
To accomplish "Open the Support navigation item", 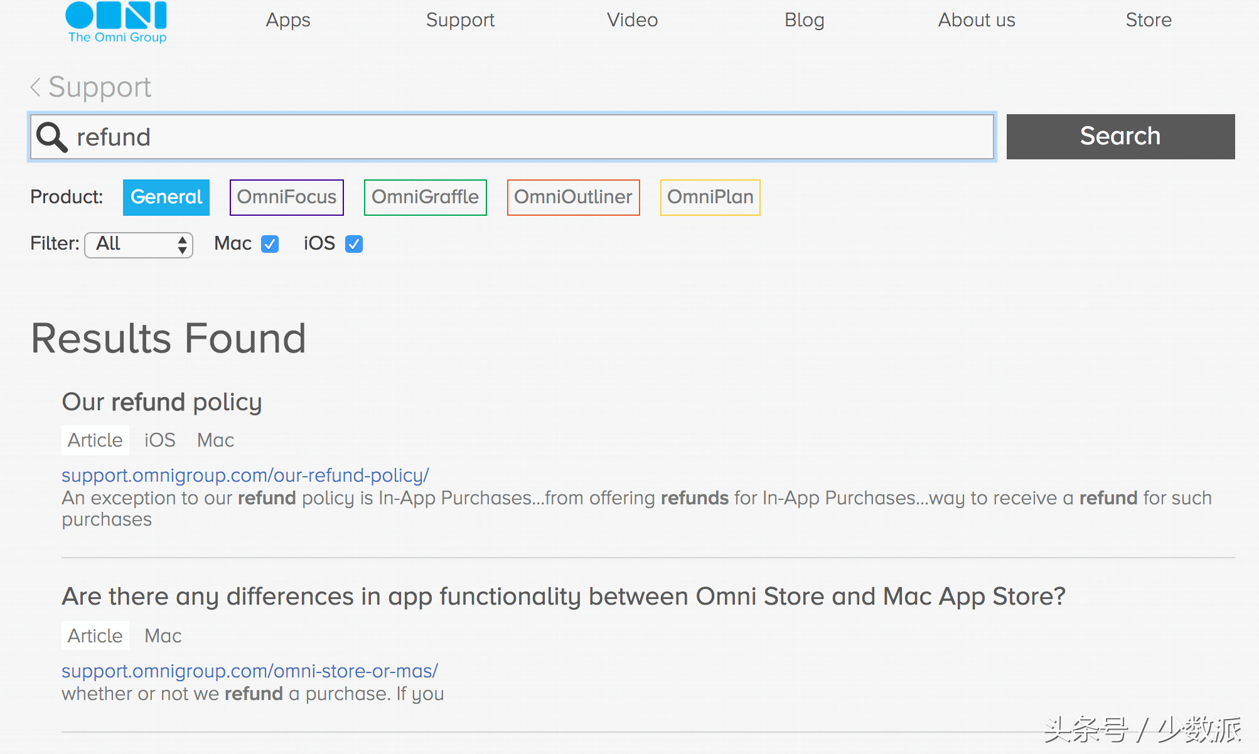I will pyautogui.click(x=460, y=20).
